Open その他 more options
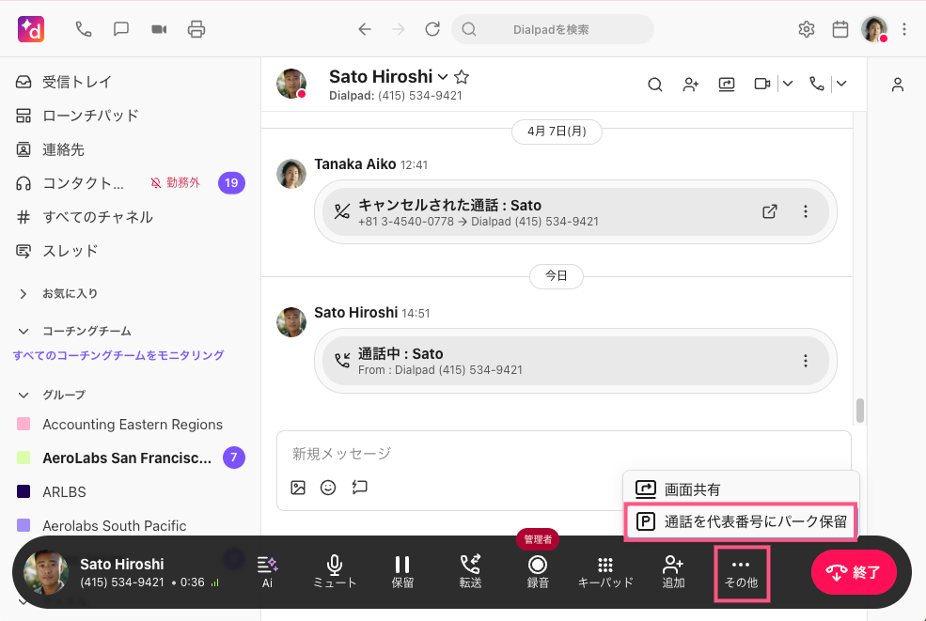This screenshot has width=926, height=621. [x=741, y=574]
